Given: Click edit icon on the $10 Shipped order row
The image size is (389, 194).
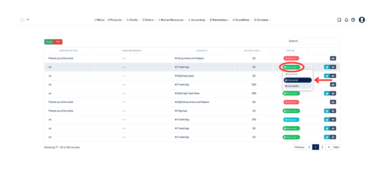Looking at the screenshot, I should click(x=327, y=120).
